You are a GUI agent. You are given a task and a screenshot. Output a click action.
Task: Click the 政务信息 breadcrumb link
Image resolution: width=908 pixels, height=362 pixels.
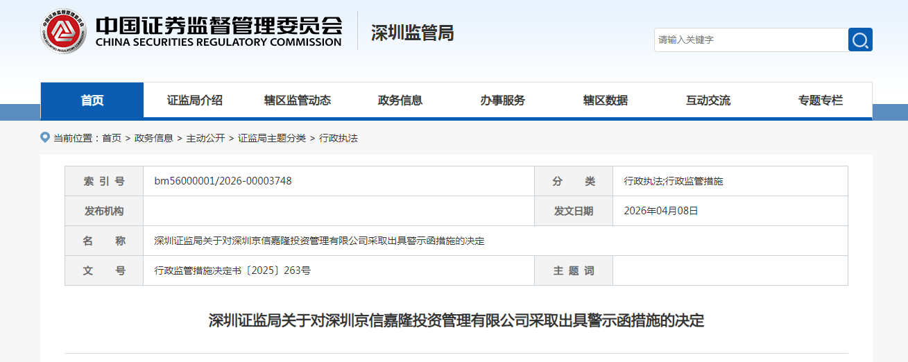pos(154,138)
